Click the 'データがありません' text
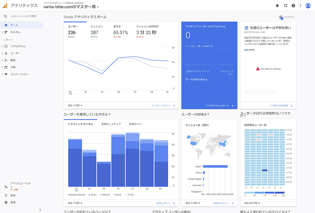 click(196, 79)
